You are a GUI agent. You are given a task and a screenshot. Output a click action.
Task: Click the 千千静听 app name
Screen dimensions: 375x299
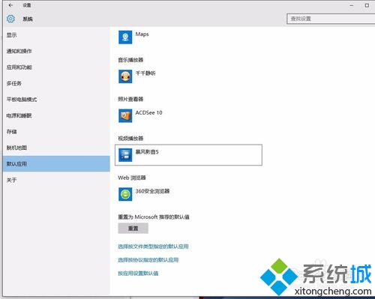coord(145,73)
